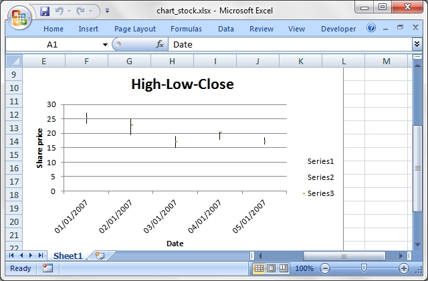Select column E header
428x281 pixels.
click(43, 61)
